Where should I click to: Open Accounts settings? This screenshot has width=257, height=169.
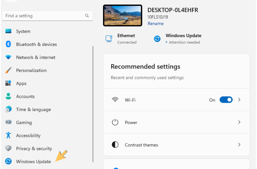(25, 96)
